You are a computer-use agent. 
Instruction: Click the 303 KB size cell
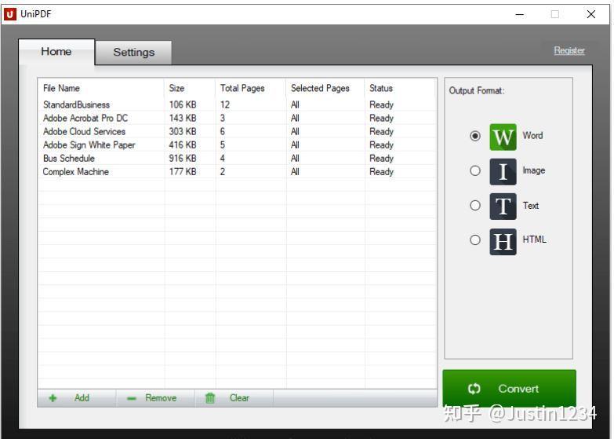183,131
